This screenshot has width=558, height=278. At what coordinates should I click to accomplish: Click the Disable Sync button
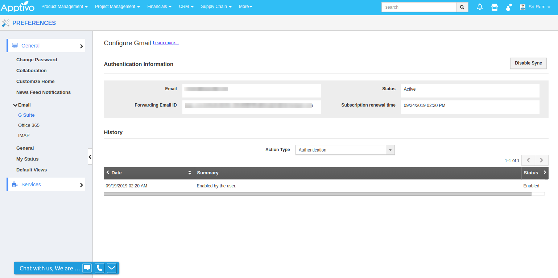pyautogui.click(x=528, y=63)
